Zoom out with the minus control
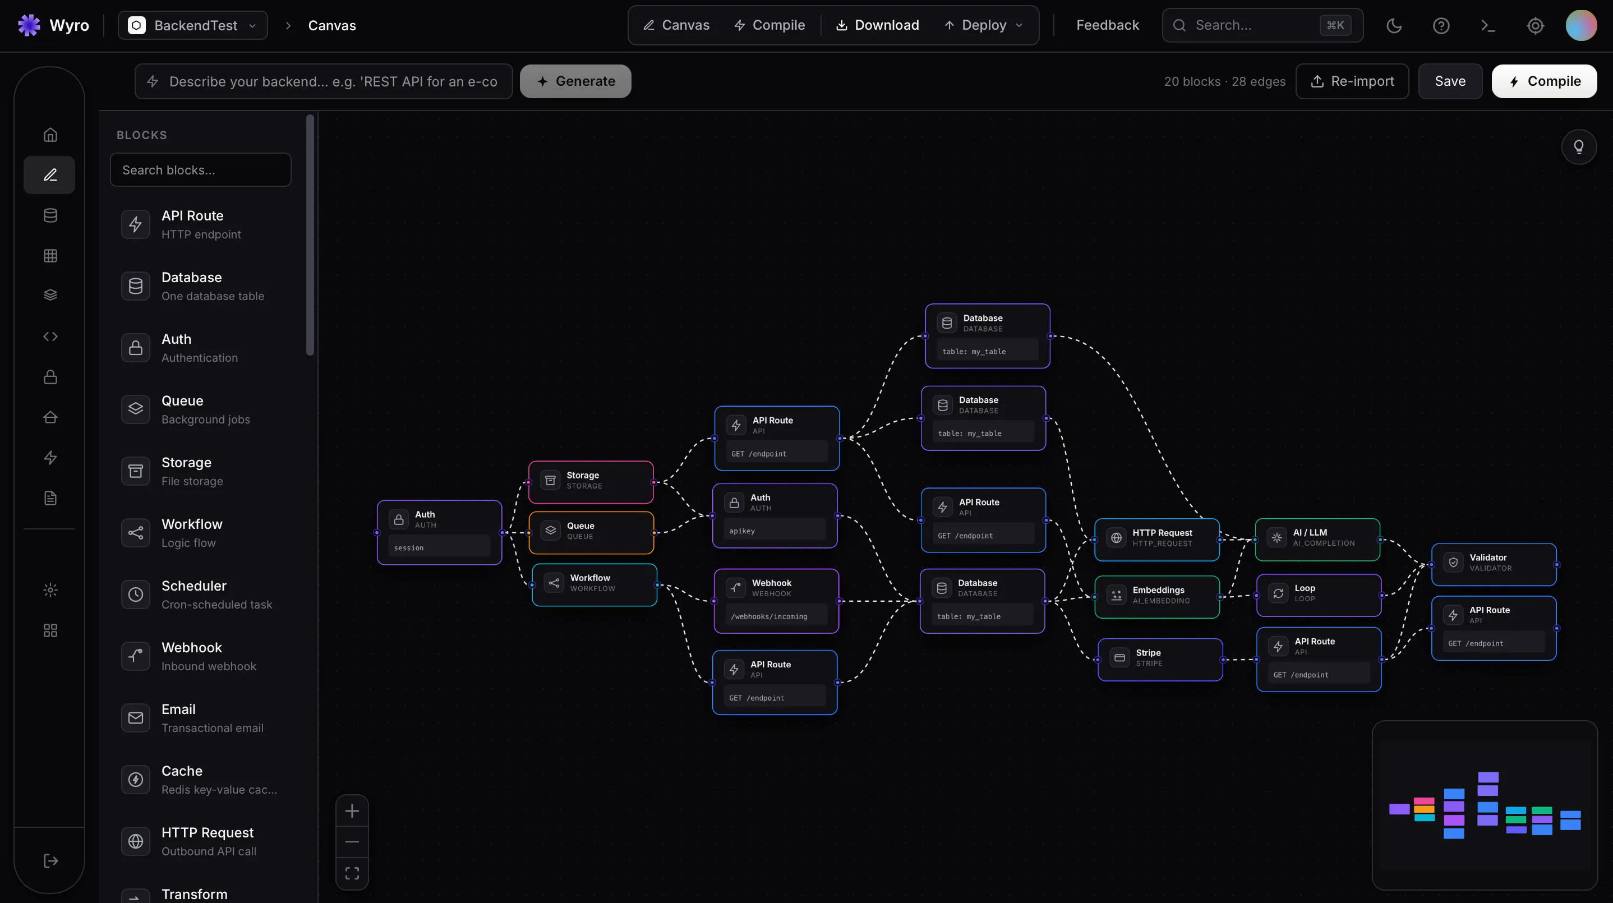1613x903 pixels. tap(352, 842)
